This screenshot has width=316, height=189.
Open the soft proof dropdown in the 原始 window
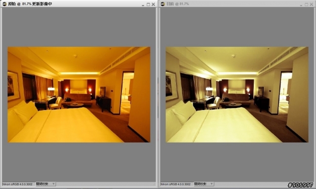coord(45,184)
